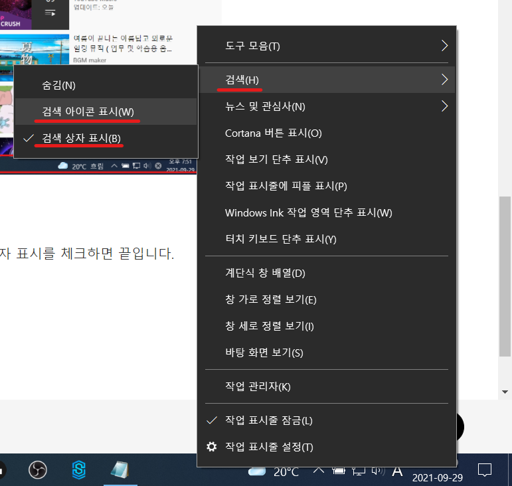
Task: Click the blue hexagon S taskbar icon
Action: pyautogui.click(x=79, y=470)
